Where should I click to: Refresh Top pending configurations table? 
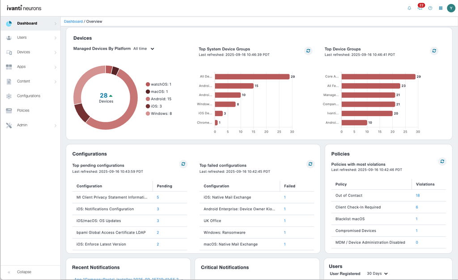[x=183, y=164]
